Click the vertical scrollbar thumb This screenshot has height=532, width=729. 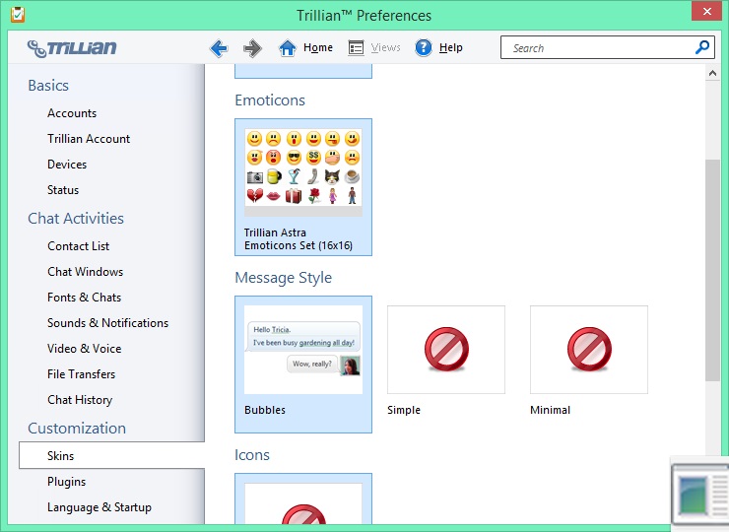coord(712,270)
